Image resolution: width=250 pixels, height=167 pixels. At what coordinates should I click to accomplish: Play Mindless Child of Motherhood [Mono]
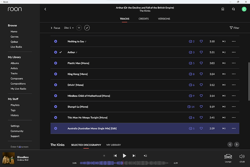tap(56, 96)
